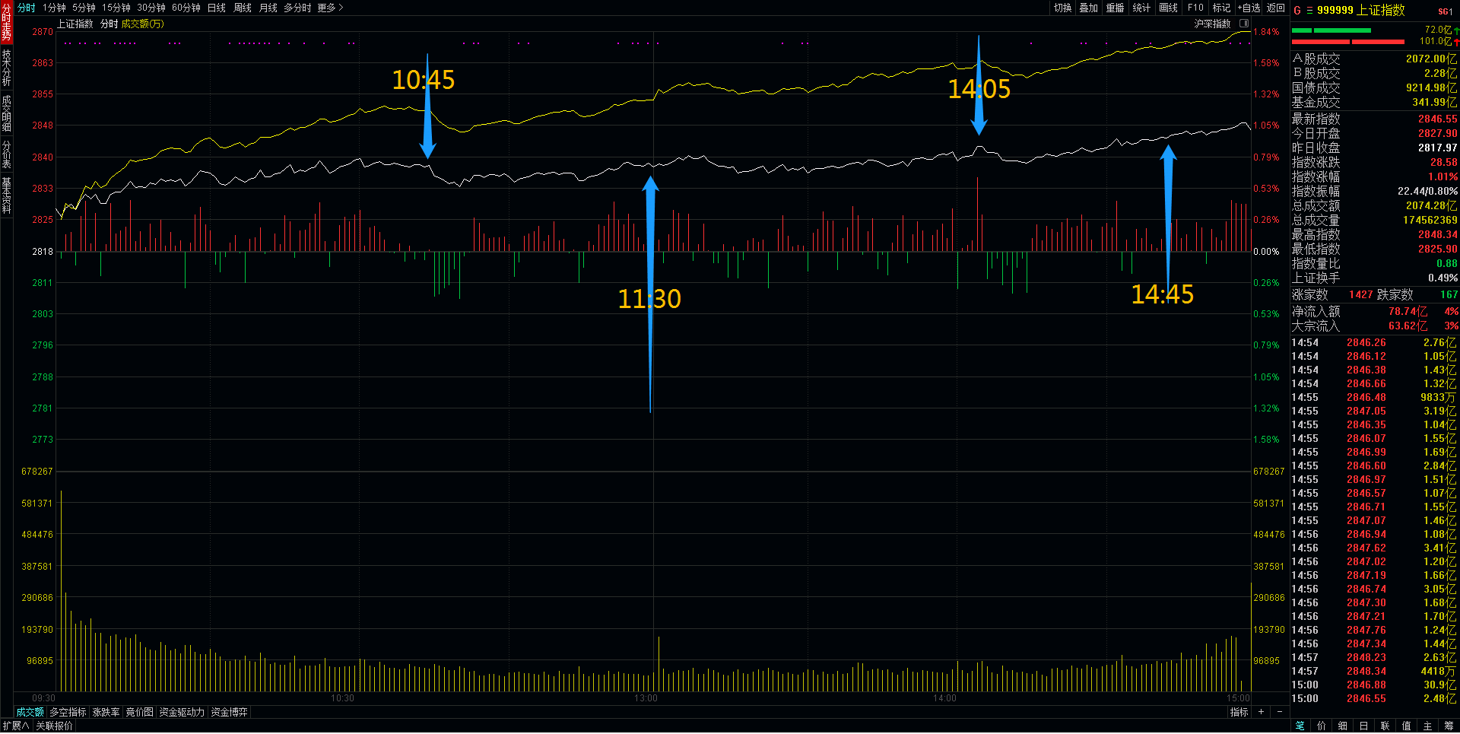
Task: Click the red sell-volume bar under header
Action: [x=1347, y=41]
